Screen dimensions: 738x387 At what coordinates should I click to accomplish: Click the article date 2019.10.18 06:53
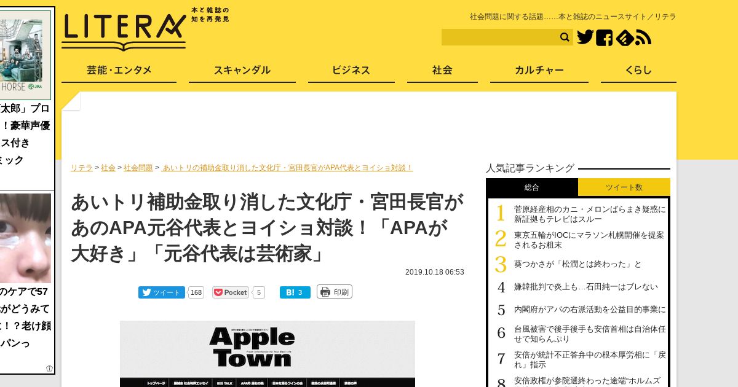point(435,272)
